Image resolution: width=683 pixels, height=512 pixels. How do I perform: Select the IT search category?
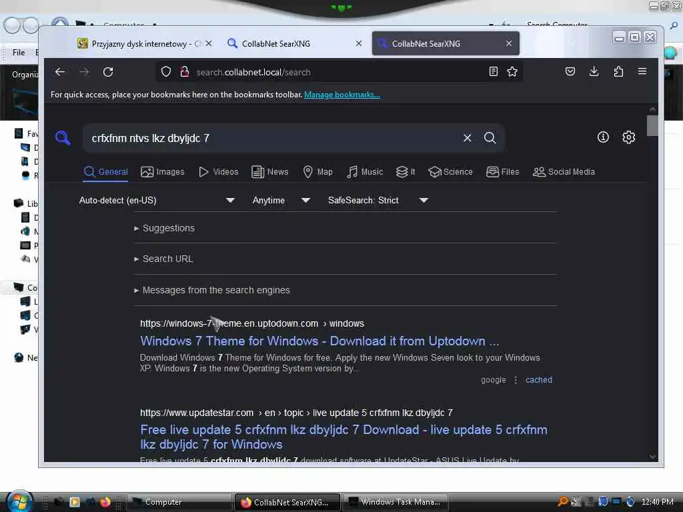(x=406, y=172)
